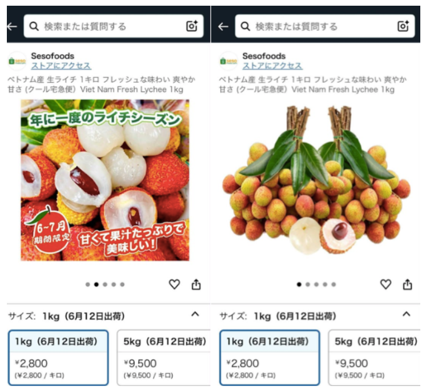Collapse the サイズ section in left screen
This screenshot has width=438, height=390.
(195, 314)
